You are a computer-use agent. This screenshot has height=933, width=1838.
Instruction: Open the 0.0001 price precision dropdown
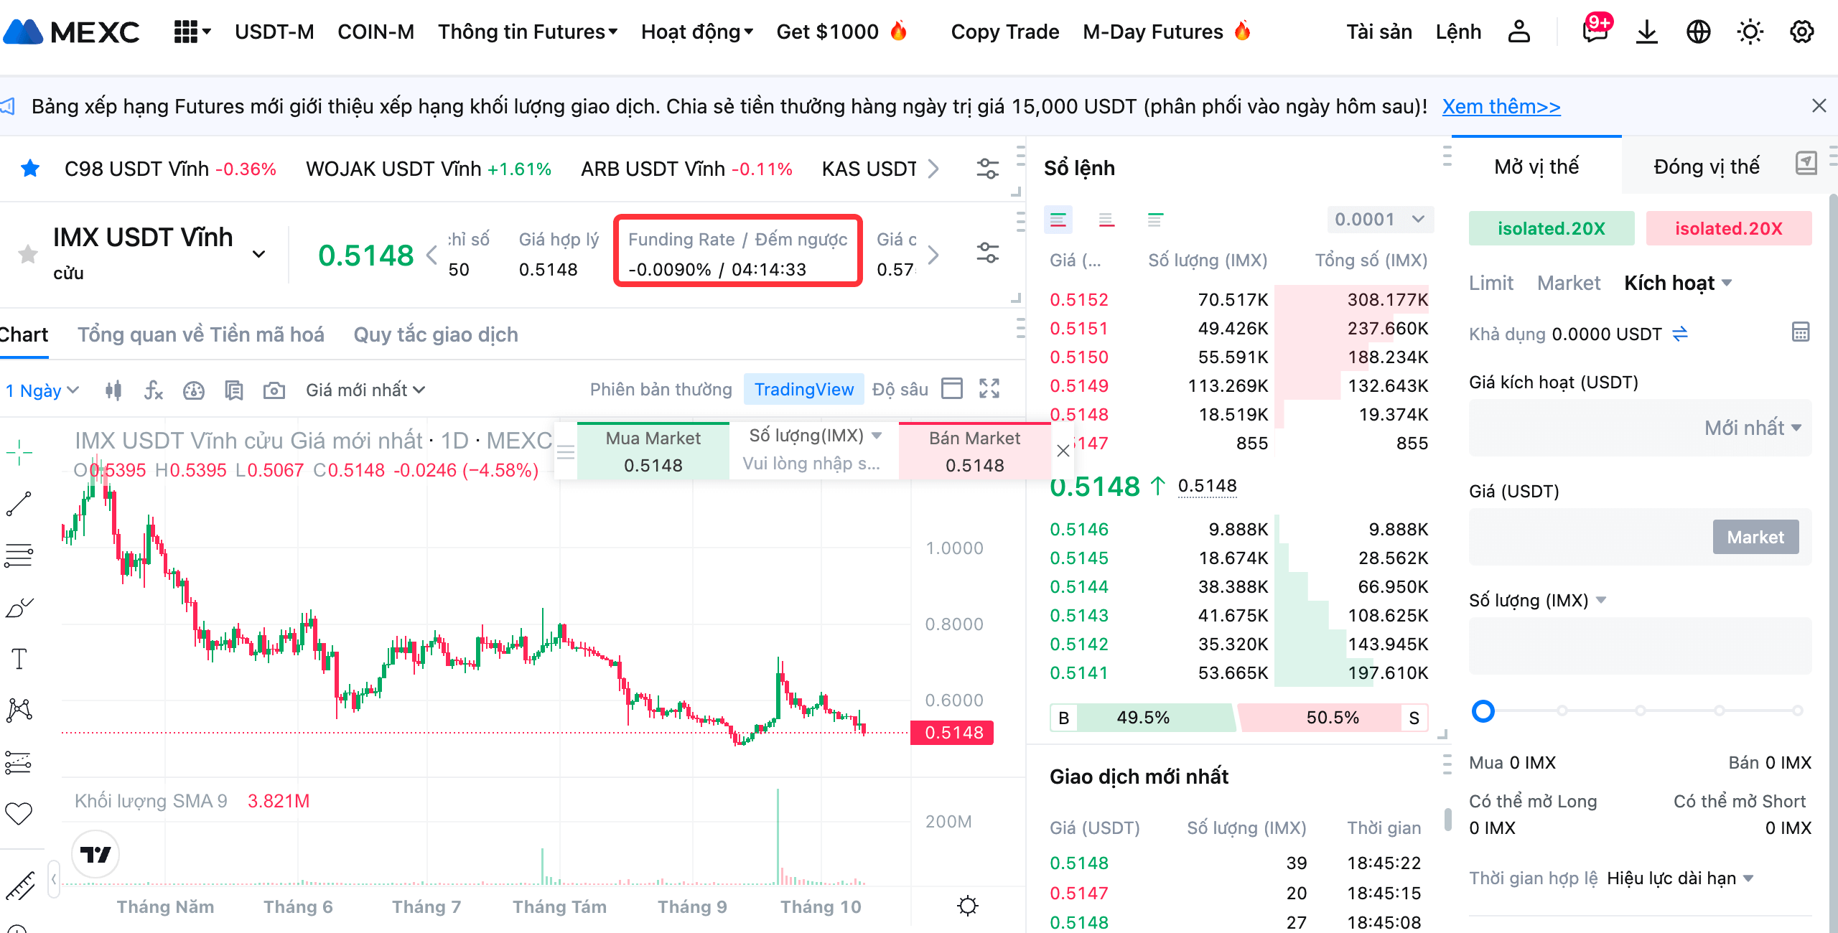point(1379,219)
